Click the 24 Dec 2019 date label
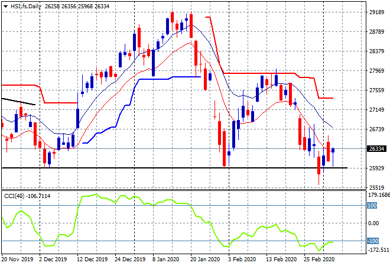Viewport: 390px width, 266px height. pyautogui.click(x=130, y=259)
